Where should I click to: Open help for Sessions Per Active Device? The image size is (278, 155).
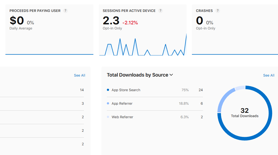pyautogui.click(x=160, y=11)
